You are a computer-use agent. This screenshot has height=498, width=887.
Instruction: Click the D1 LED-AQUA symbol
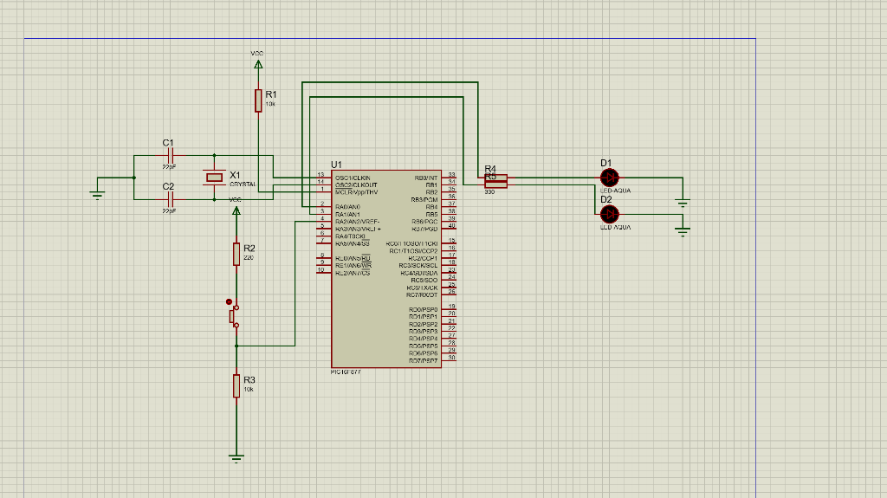click(x=610, y=178)
